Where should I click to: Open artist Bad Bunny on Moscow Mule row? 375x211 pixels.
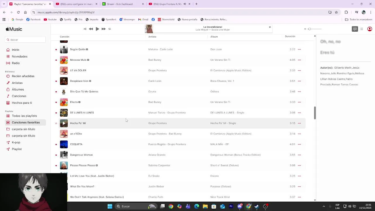pyautogui.click(x=155, y=60)
